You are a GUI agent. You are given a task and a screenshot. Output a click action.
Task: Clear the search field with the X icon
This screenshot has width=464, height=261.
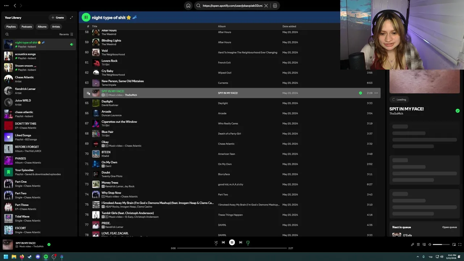click(266, 6)
